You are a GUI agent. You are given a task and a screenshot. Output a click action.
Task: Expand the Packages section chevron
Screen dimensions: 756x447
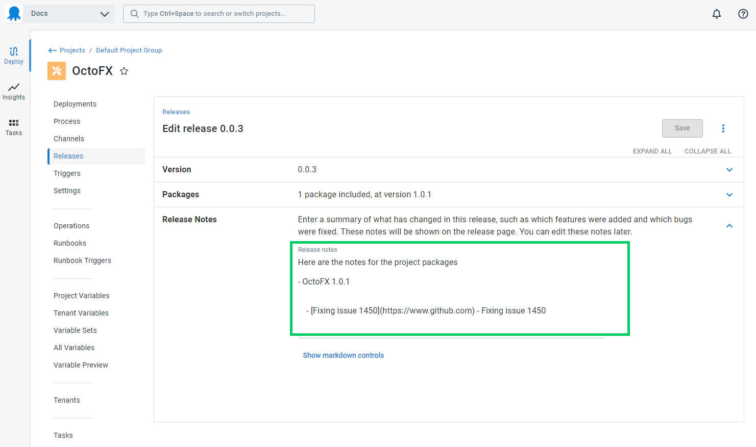click(x=729, y=195)
